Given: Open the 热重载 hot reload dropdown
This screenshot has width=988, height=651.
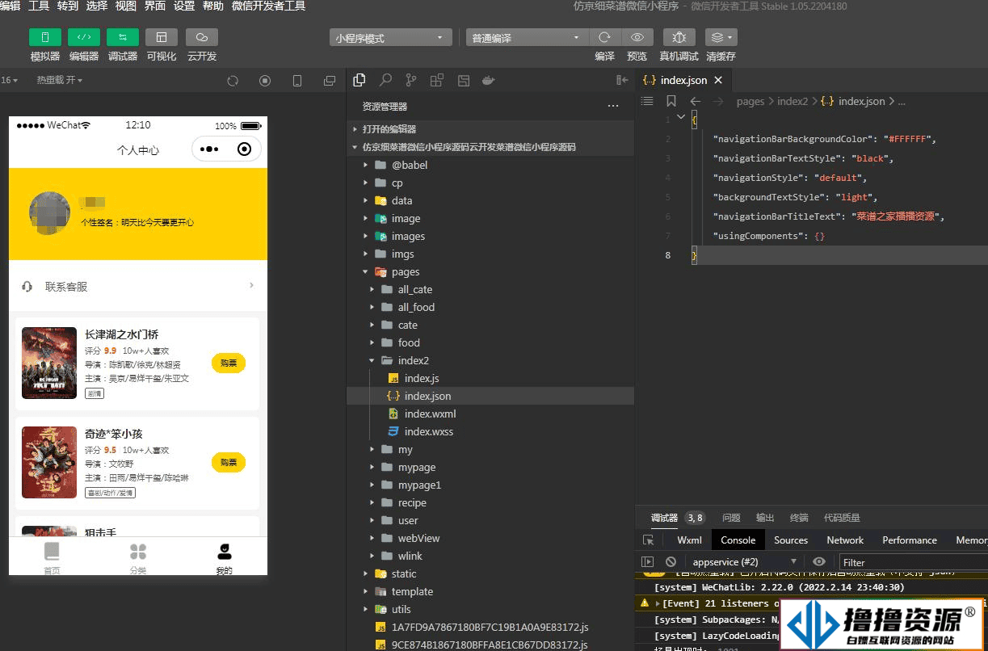Looking at the screenshot, I should [60, 81].
